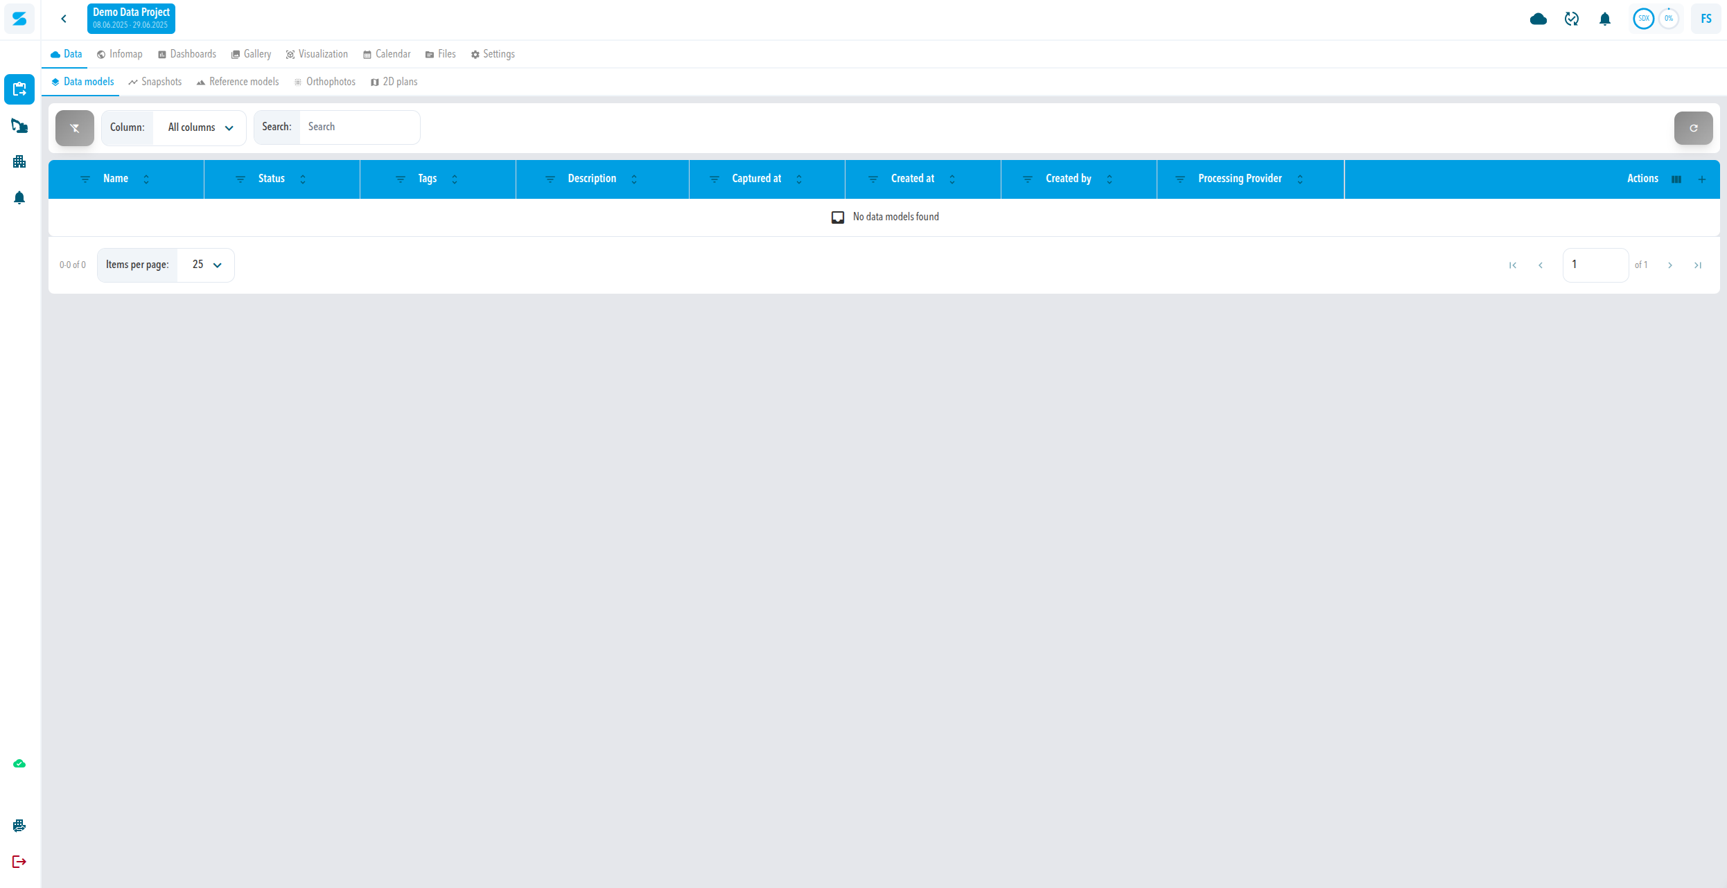Open notifications bell in top header
1727x888 pixels.
[1605, 19]
